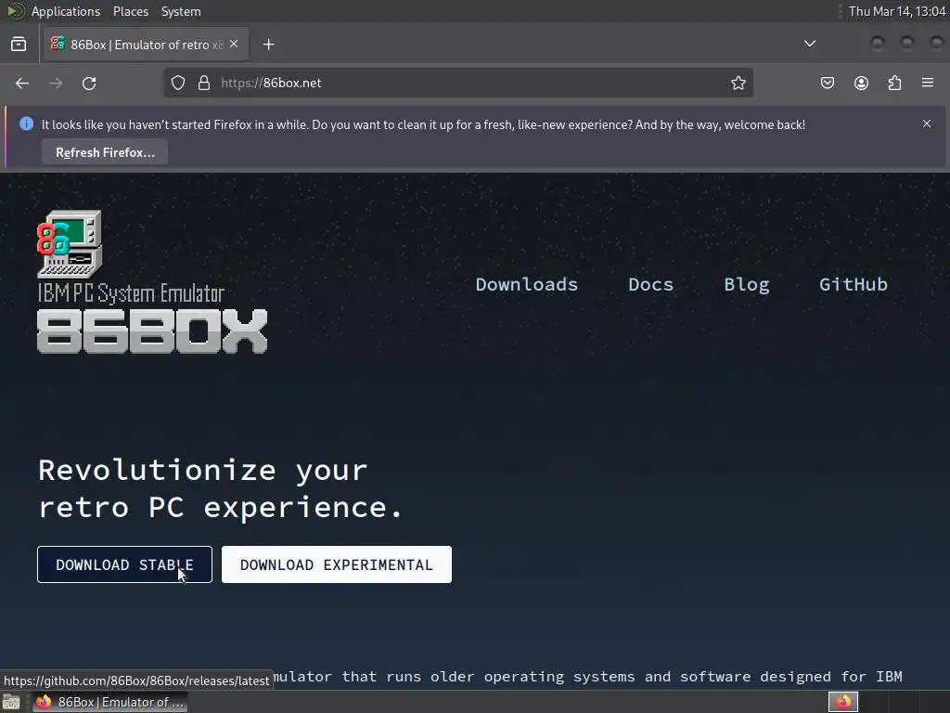This screenshot has height=713, width=950.
Task: Open the Save to Pocket button
Action: (x=827, y=83)
